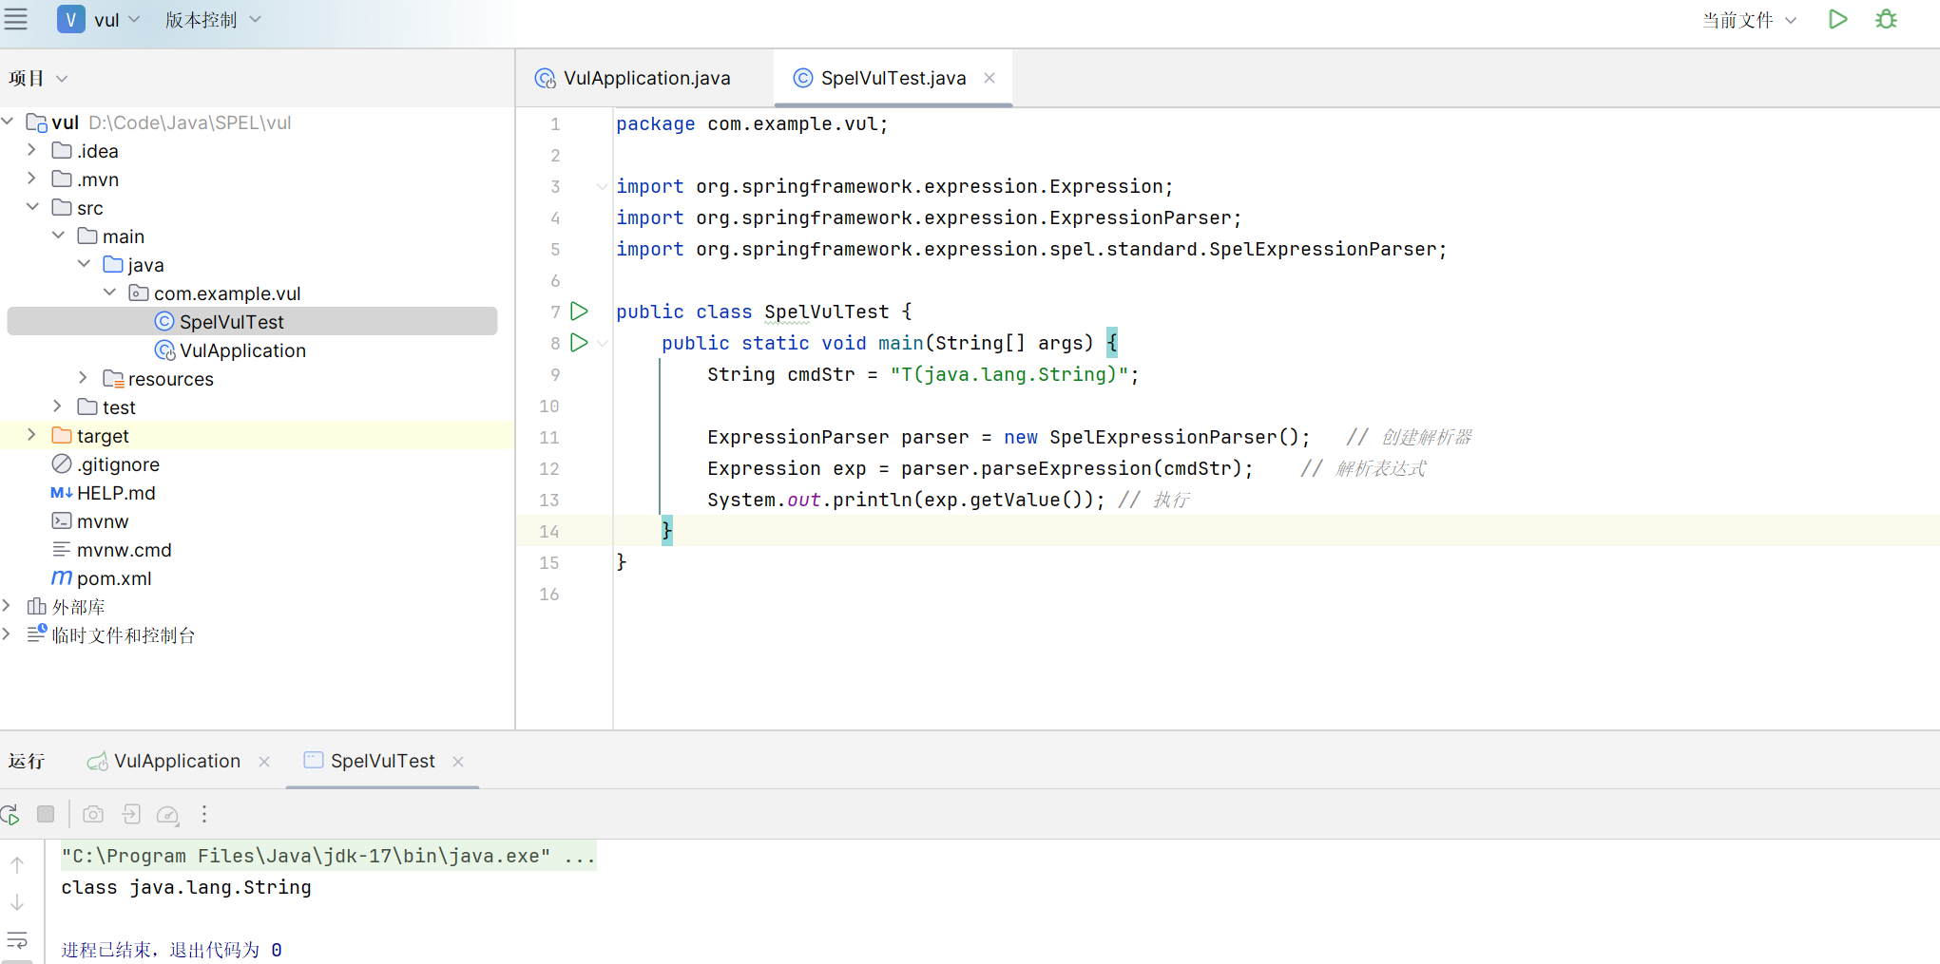The width and height of the screenshot is (1940, 964).
Task: Click the mvnw script file icon
Action: click(62, 521)
